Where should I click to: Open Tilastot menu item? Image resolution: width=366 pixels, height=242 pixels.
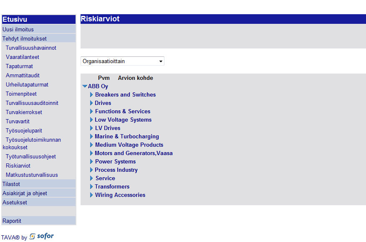click(39, 184)
